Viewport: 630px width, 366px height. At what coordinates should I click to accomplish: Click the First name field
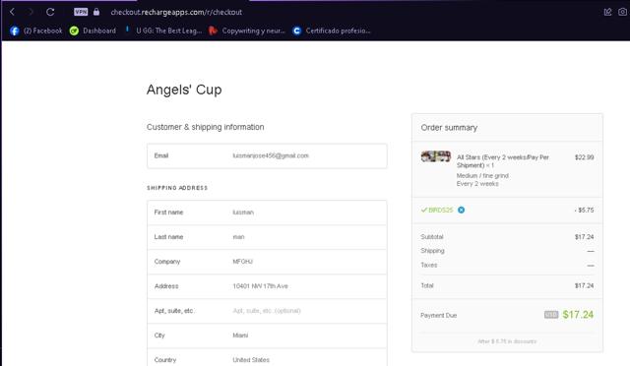pyautogui.click(x=267, y=213)
